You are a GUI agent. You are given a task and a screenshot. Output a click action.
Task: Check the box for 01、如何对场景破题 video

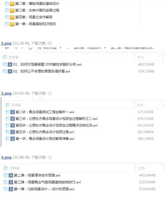pyautogui.click(x=5, y=64)
